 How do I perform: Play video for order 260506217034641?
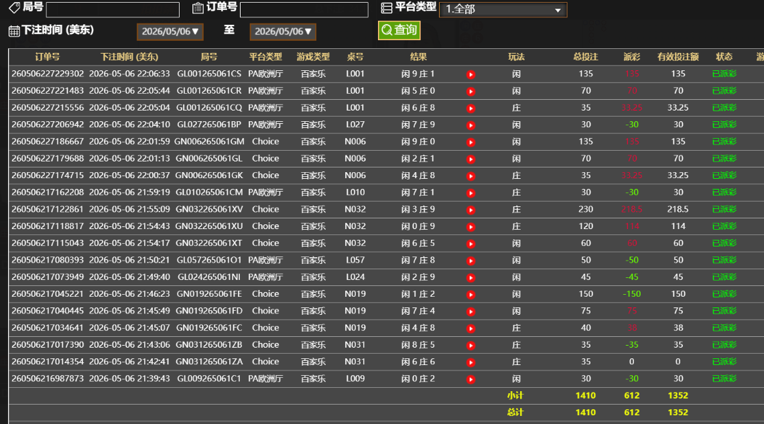tap(470, 329)
